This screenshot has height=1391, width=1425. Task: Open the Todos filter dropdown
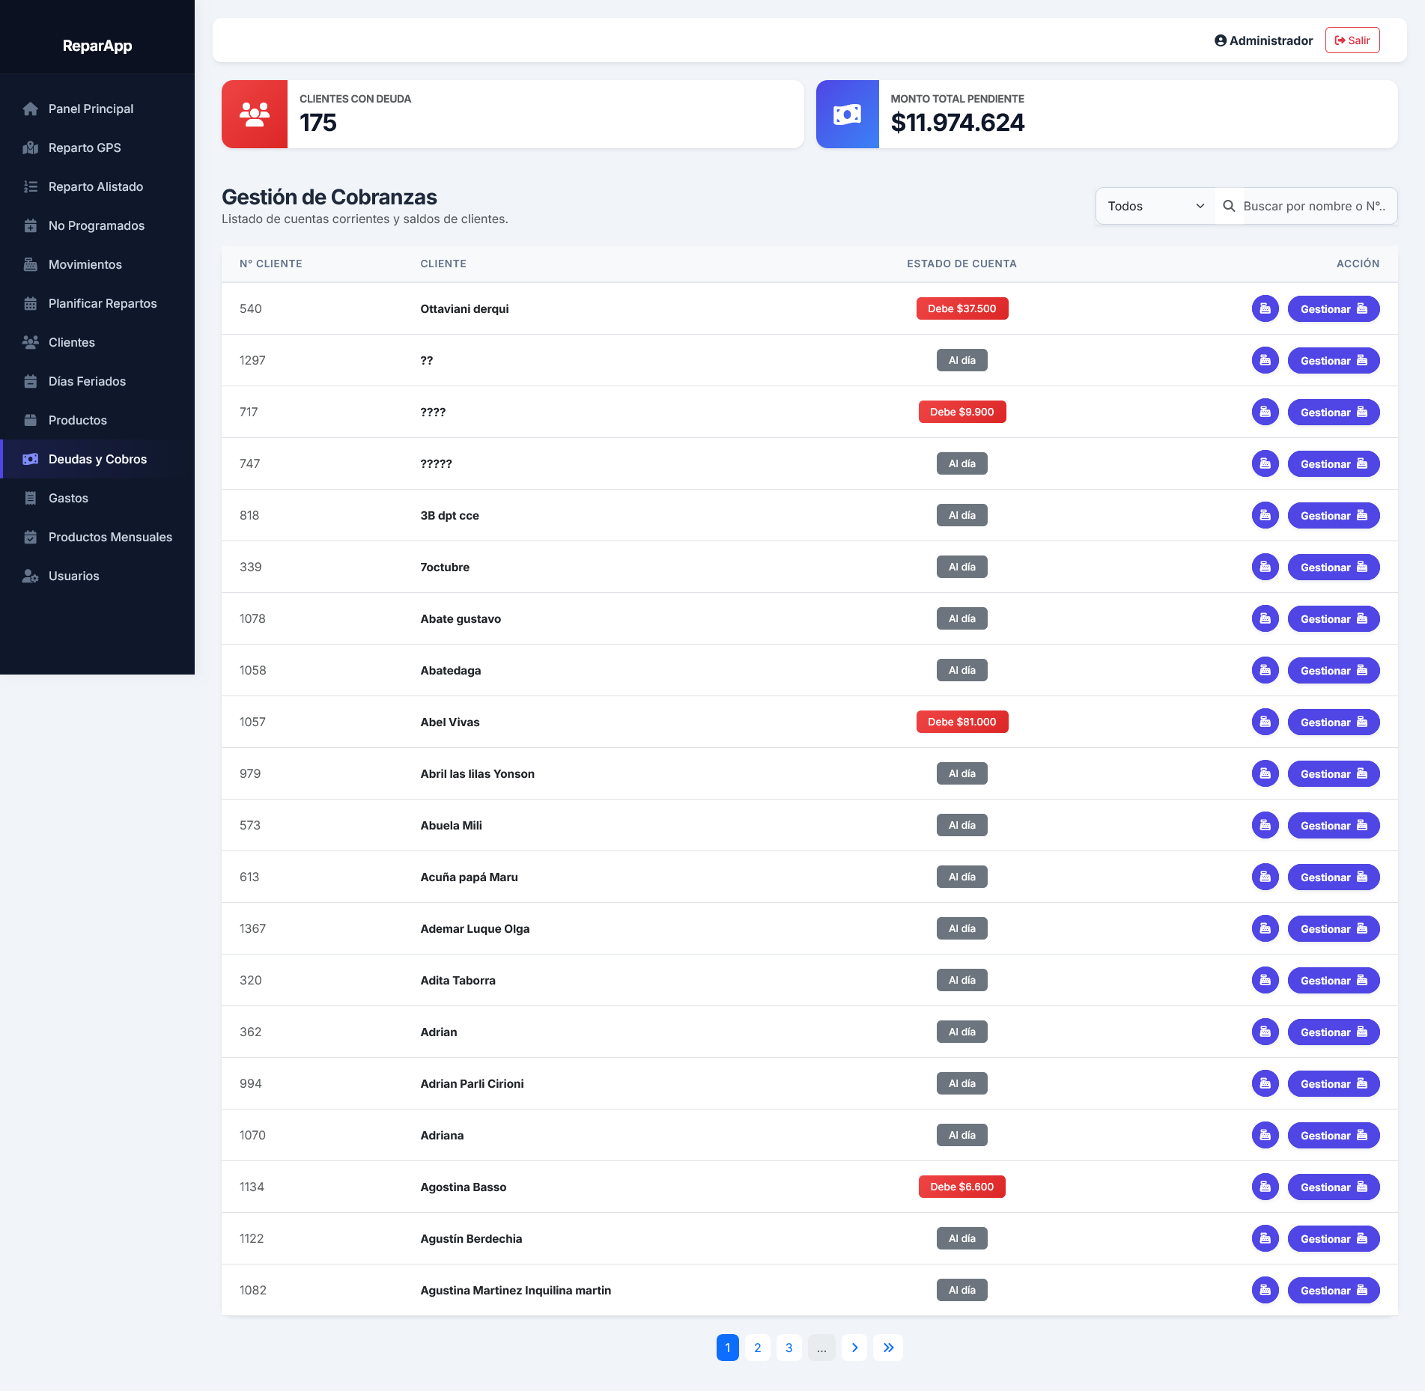pos(1155,206)
